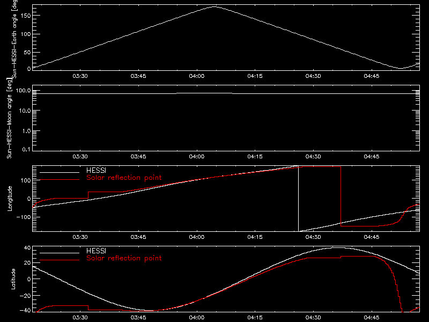
Task: Click '150' y-tick on Earth angle plot
Action: click(25, 16)
